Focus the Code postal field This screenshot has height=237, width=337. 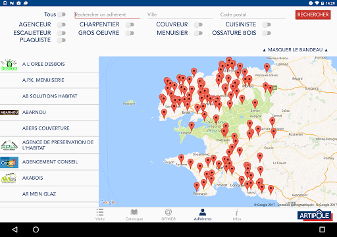tap(253, 14)
